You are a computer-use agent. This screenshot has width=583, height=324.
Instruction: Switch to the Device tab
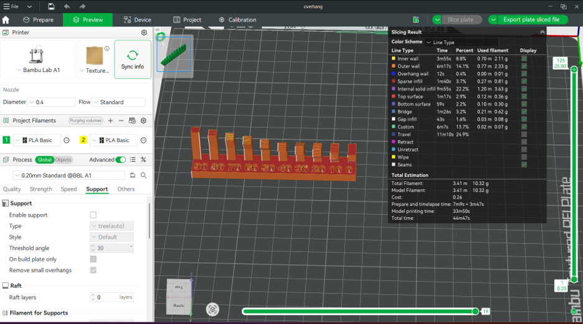(137, 20)
